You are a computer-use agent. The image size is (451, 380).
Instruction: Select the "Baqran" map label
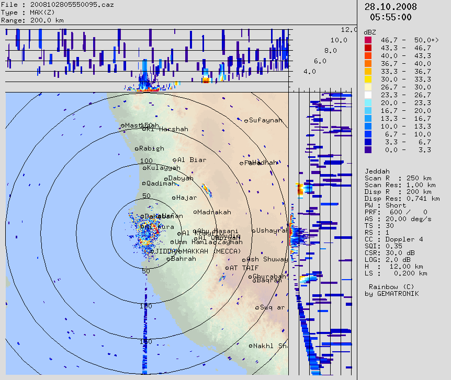(x=268, y=280)
